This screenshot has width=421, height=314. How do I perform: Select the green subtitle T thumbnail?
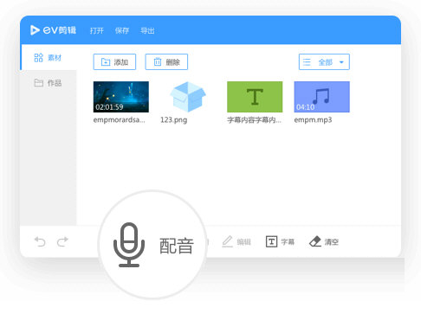255,97
